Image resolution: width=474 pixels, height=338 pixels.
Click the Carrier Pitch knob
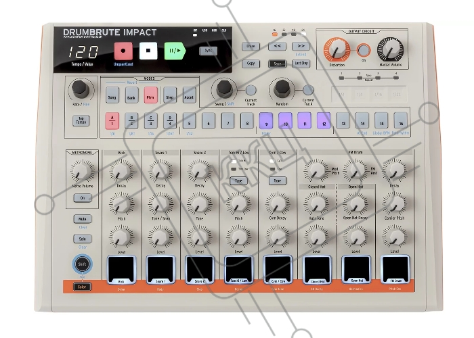[395, 203]
